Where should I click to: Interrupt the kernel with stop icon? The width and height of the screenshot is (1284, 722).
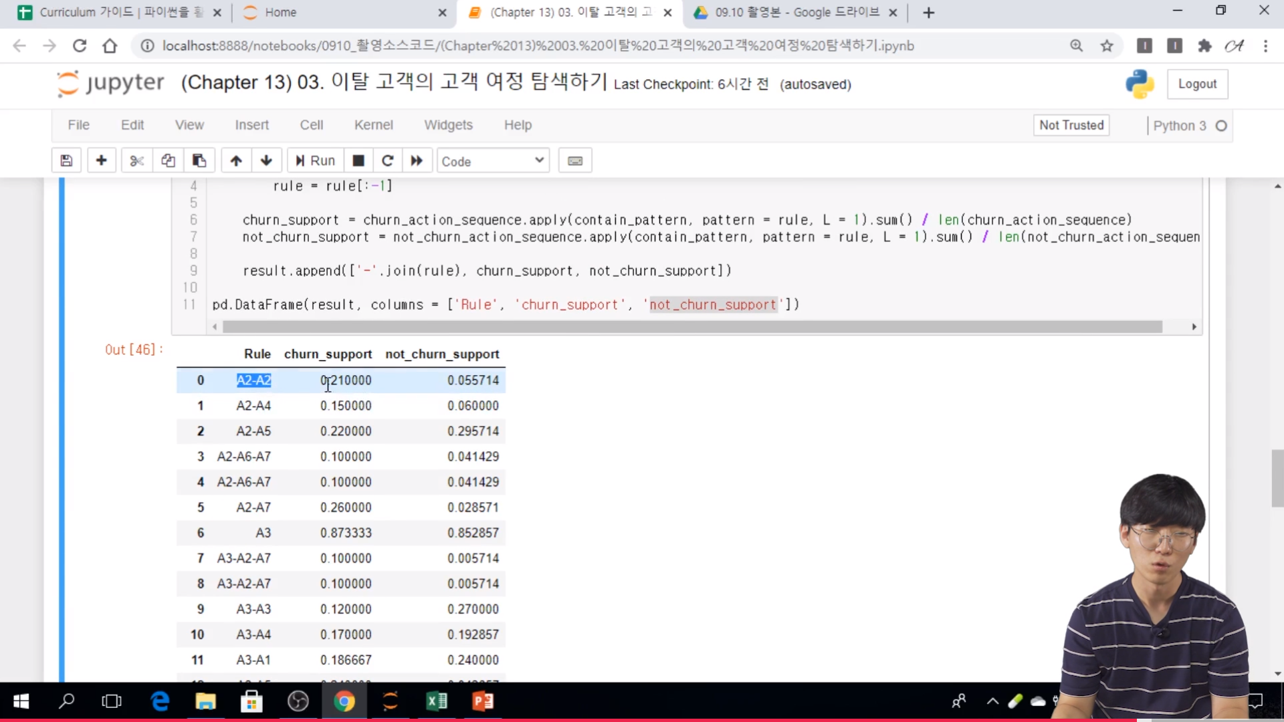[358, 160]
